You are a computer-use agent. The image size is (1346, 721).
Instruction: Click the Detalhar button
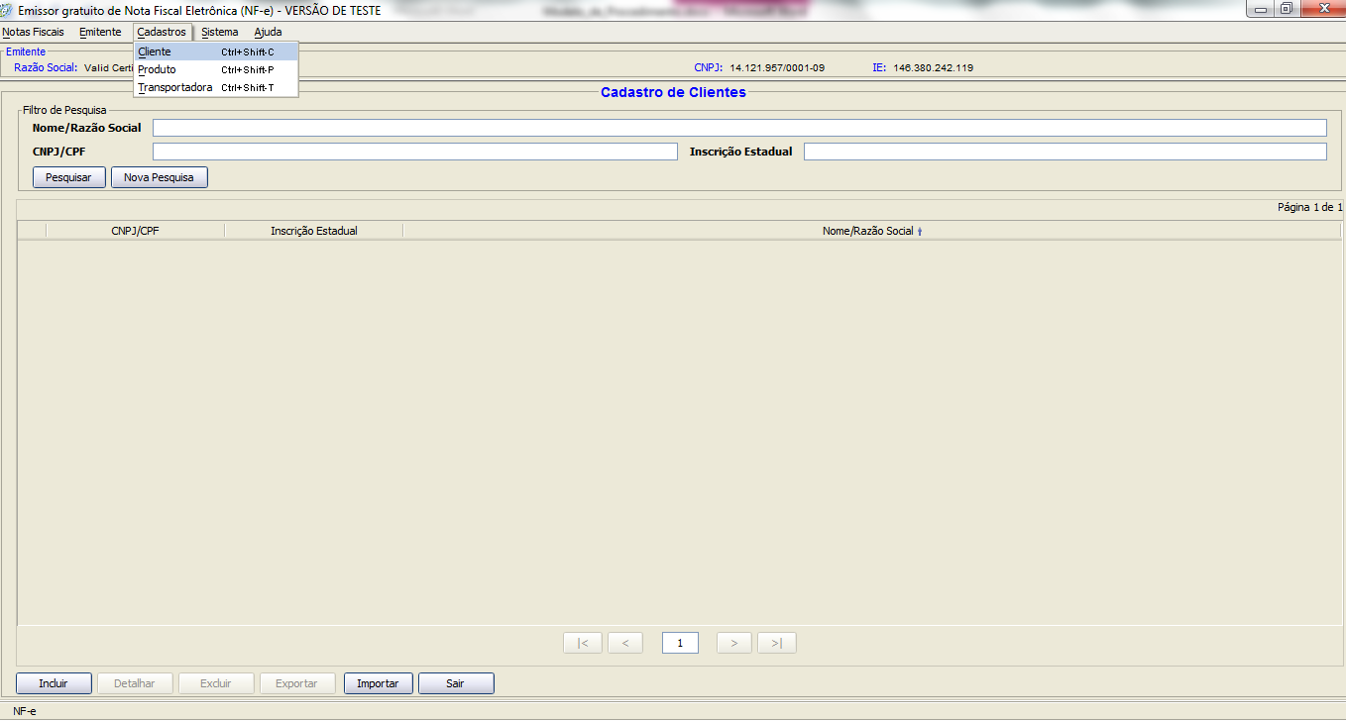click(x=134, y=683)
